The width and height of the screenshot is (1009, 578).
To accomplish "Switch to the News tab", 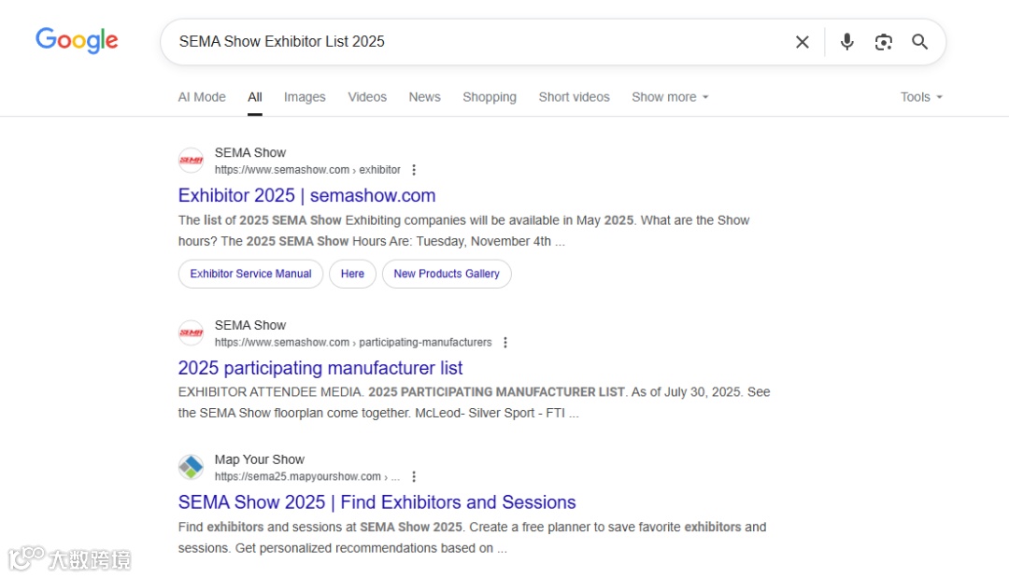I will click(x=425, y=97).
